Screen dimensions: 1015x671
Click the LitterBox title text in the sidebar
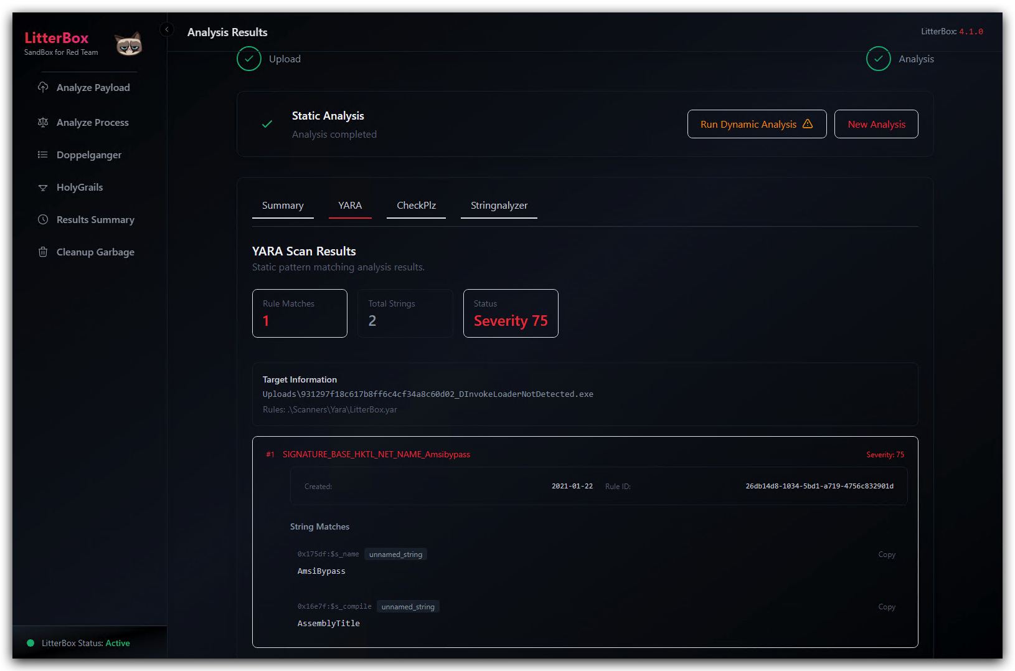tap(57, 38)
